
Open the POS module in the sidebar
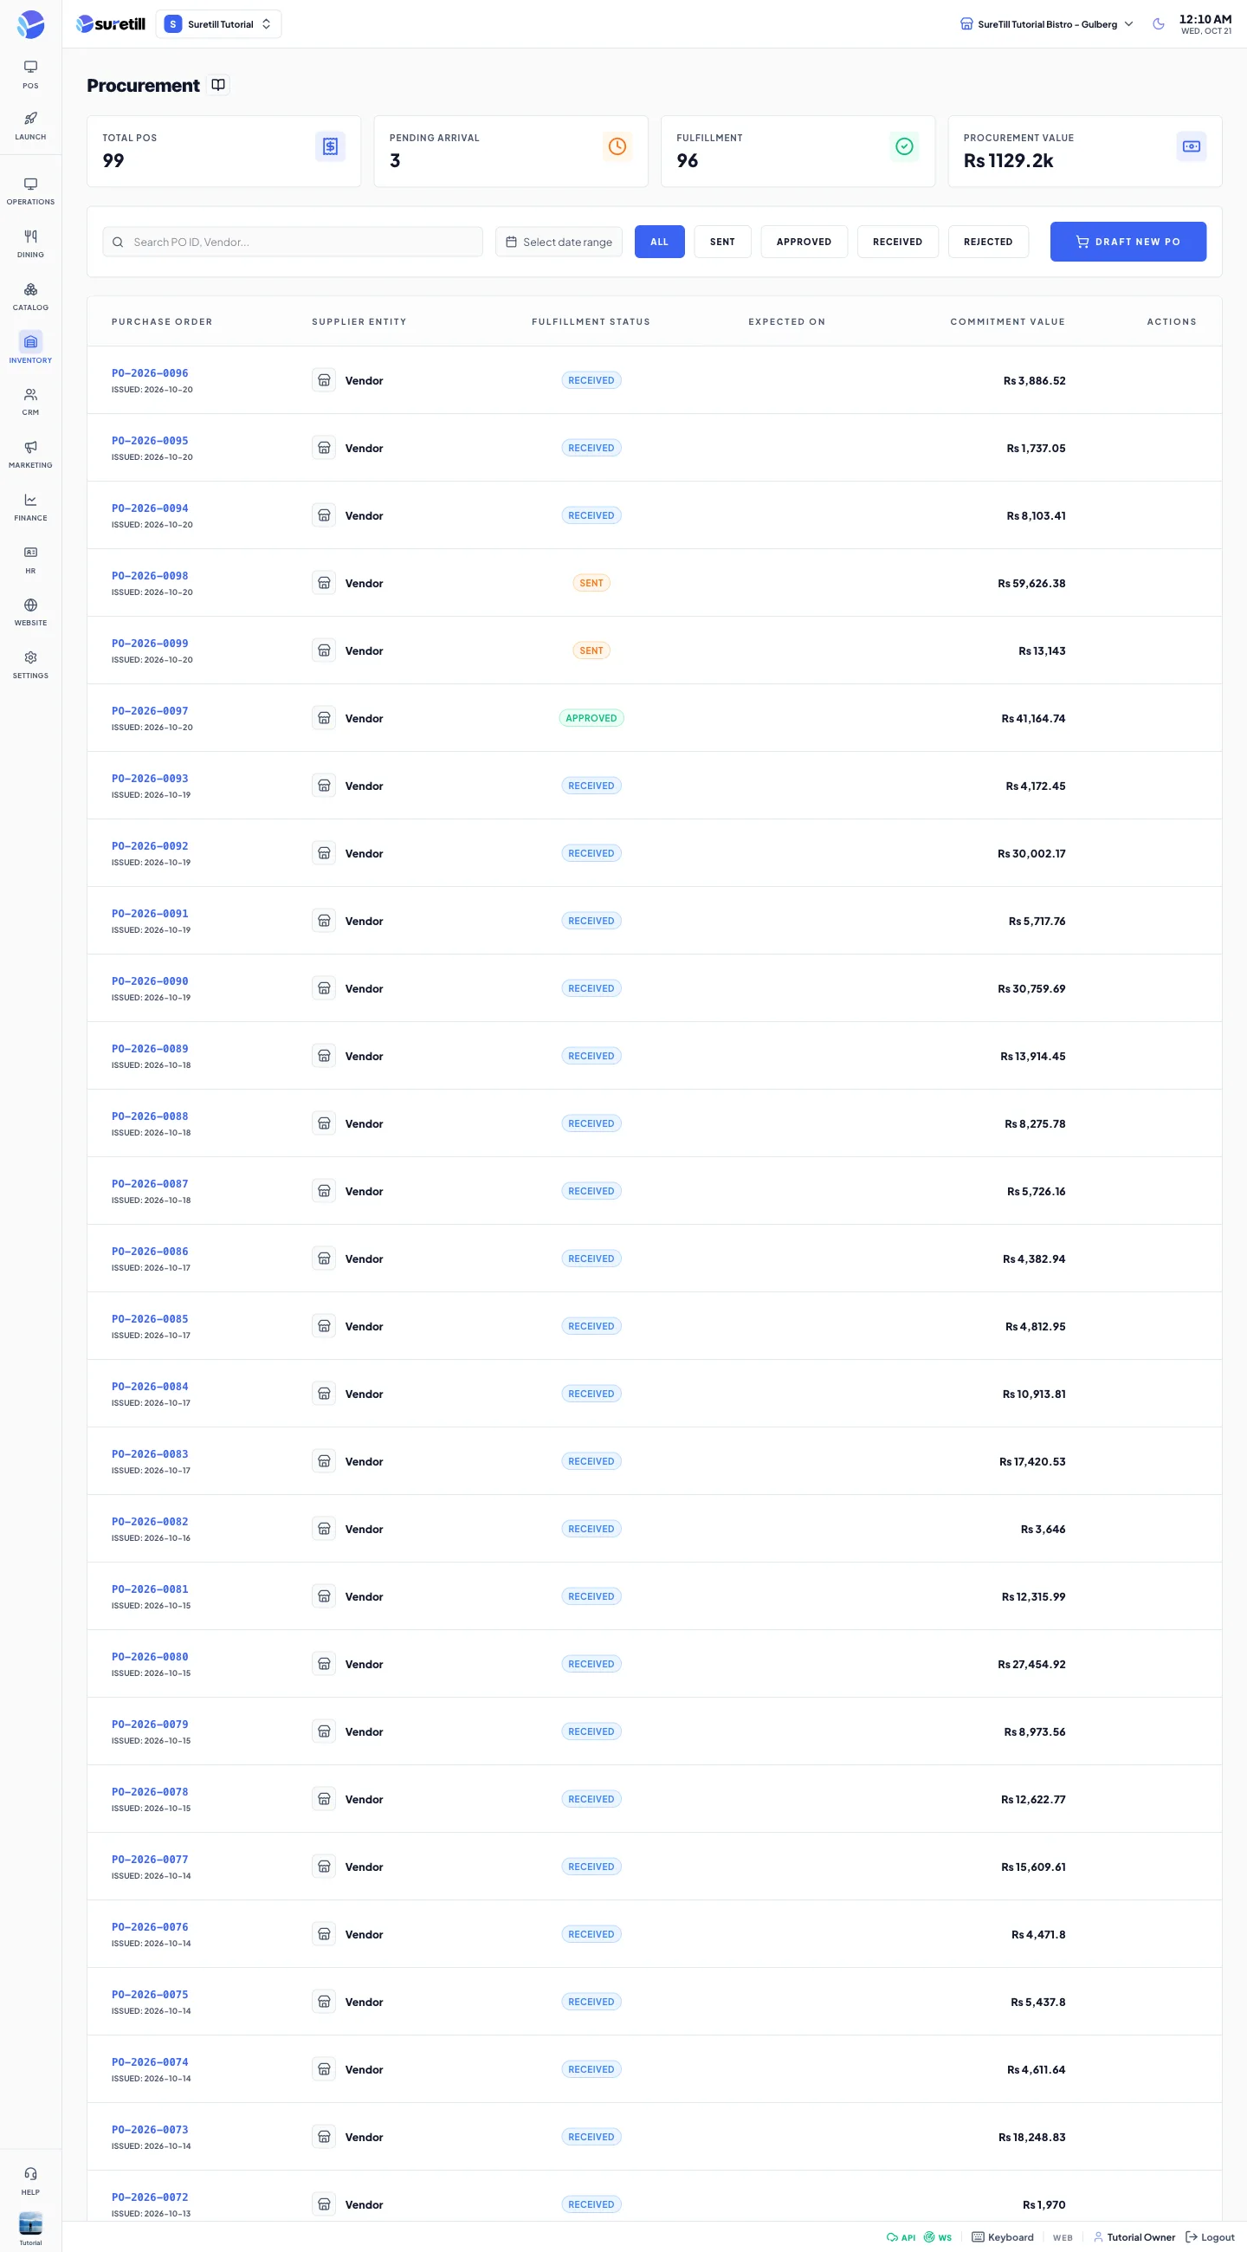point(30,74)
